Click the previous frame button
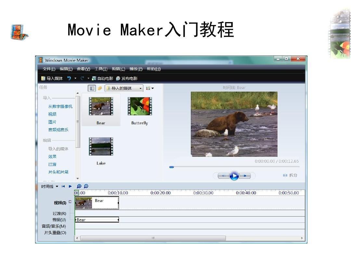351x263 pixels. click(223, 176)
